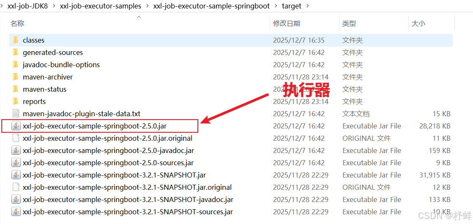Screen dimensions: 473x224
Task: Click the target breadcrumb segment
Action: (291, 6)
